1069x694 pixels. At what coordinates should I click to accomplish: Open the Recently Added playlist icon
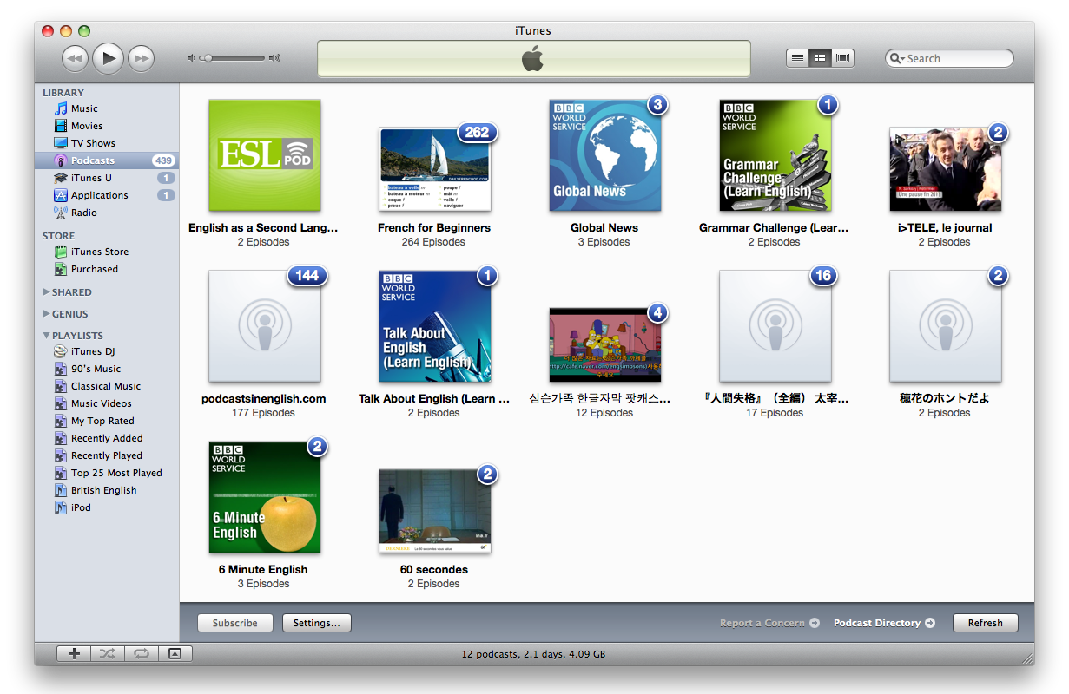(x=61, y=438)
